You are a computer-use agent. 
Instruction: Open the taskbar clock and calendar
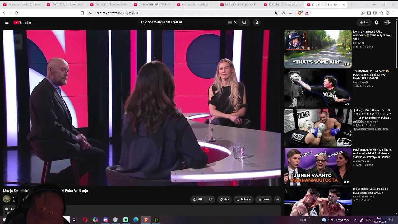click(380, 220)
